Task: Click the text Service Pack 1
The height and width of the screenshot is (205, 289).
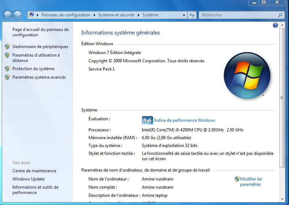Action: (x=102, y=69)
